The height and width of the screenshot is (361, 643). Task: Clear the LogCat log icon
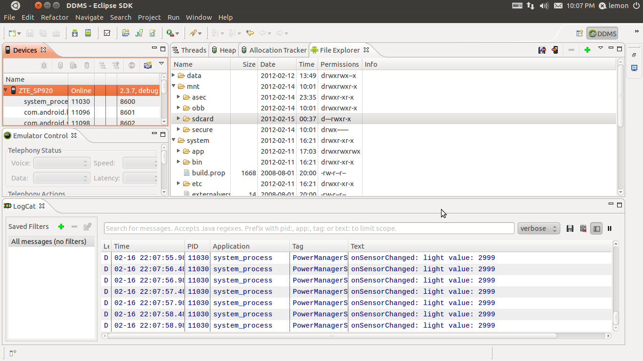(583, 228)
